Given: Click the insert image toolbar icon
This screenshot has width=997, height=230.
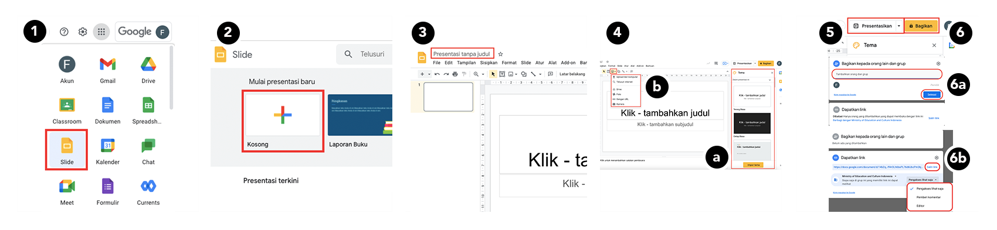Looking at the screenshot, I should pyautogui.click(x=510, y=74).
